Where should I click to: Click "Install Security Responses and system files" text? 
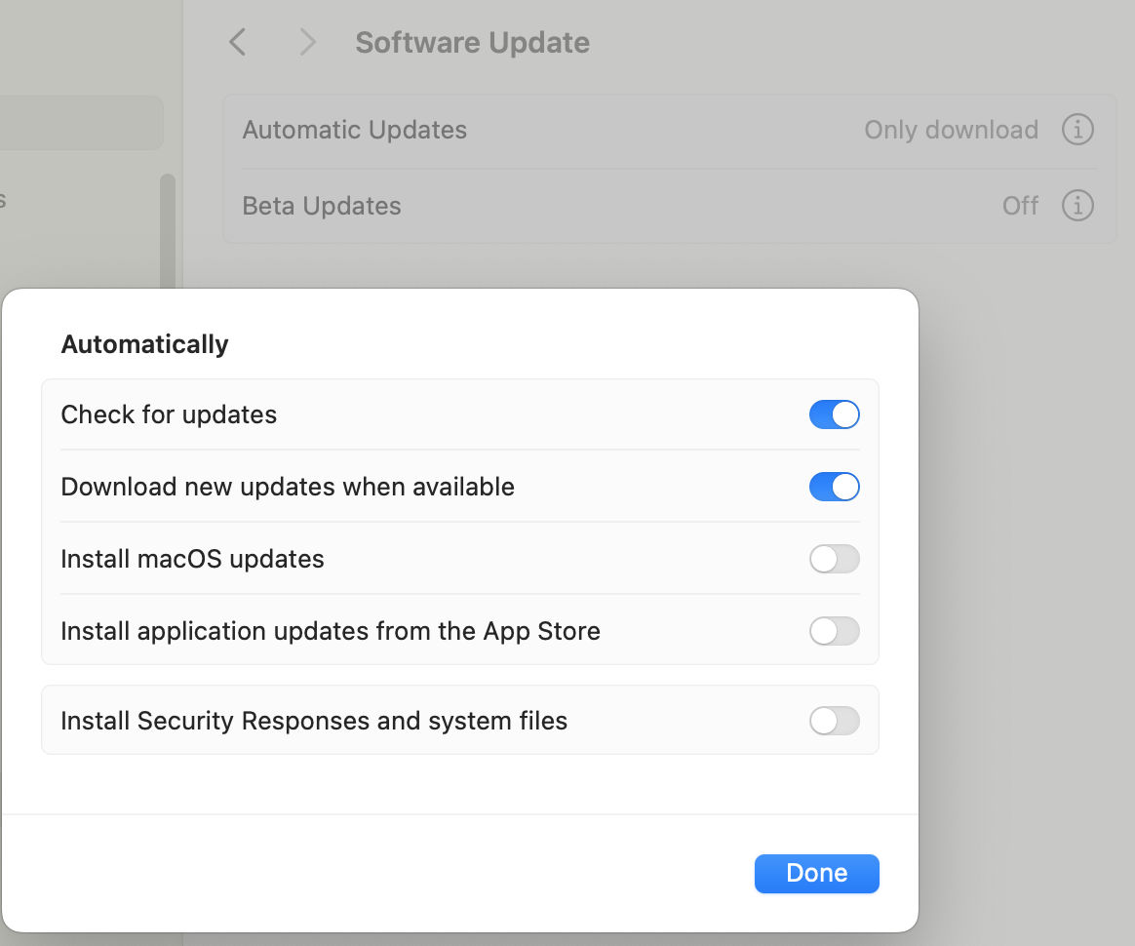314,721
